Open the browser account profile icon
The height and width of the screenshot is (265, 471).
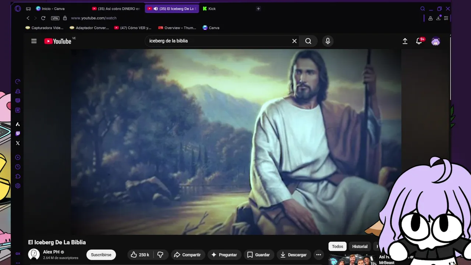[x=431, y=18]
